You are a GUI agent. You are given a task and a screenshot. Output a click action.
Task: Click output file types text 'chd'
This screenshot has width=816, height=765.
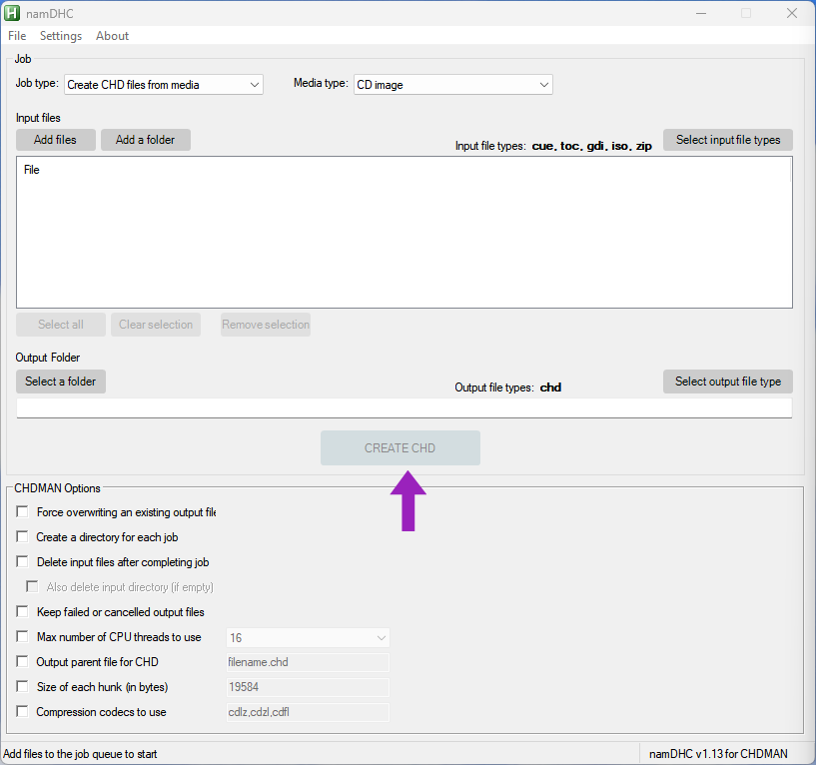tap(550, 387)
